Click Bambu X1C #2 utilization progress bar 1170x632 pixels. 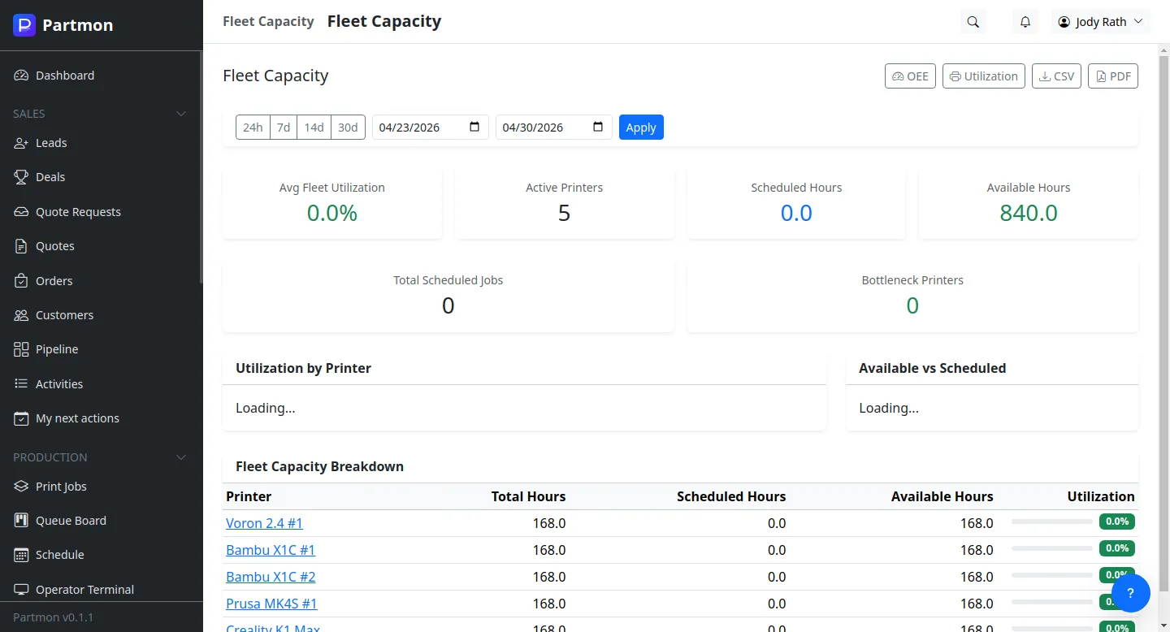pyautogui.click(x=1052, y=575)
